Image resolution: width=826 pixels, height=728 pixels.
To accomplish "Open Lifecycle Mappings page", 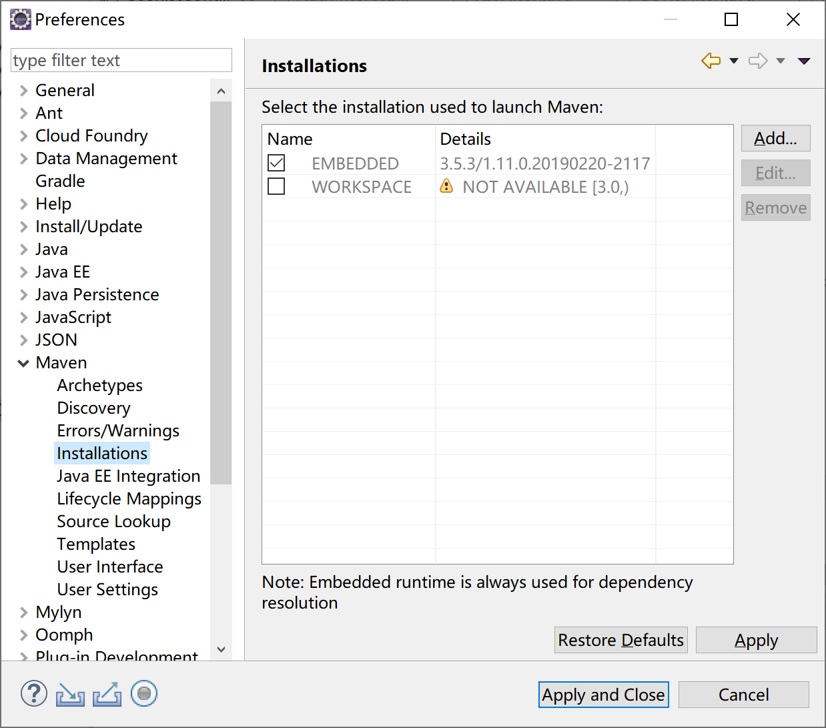I will pos(129,499).
